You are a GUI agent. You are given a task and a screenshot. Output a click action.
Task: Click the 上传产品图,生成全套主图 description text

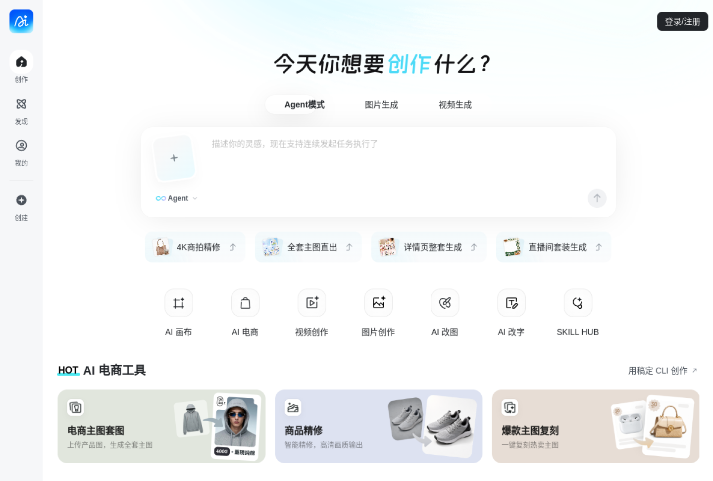pyautogui.click(x=110, y=445)
